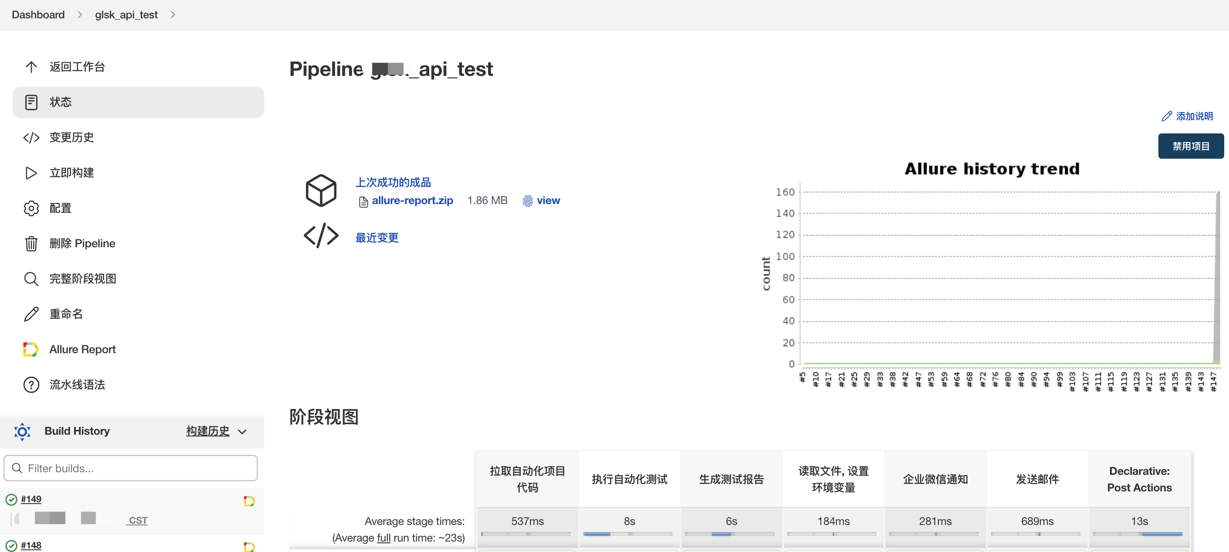Click the Build History sun icon
Image resolution: width=1229 pixels, height=552 pixels.
coord(22,431)
